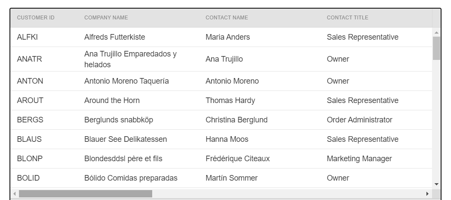Click the Antonio Moreno contact name cell

click(232, 81)
